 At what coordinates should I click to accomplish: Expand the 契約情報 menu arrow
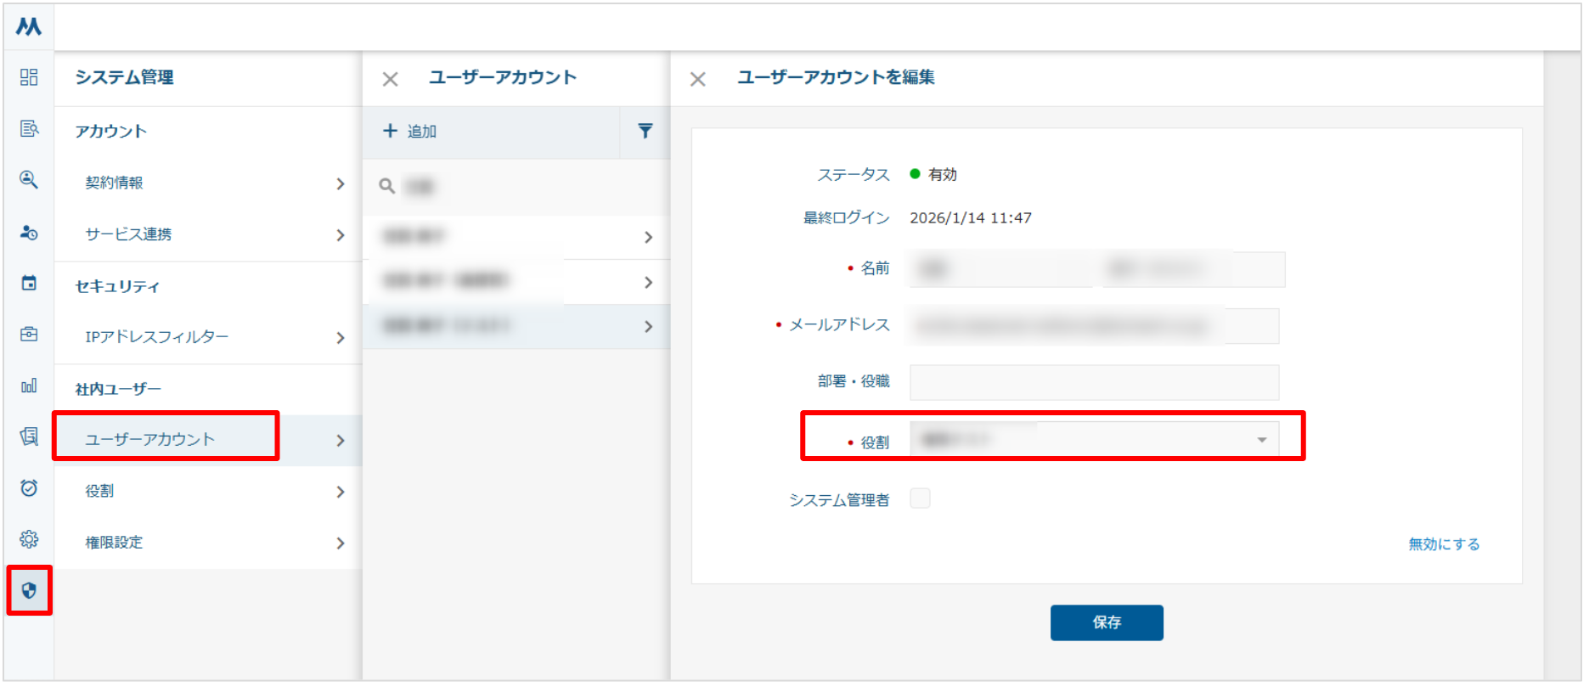point(340,183)
